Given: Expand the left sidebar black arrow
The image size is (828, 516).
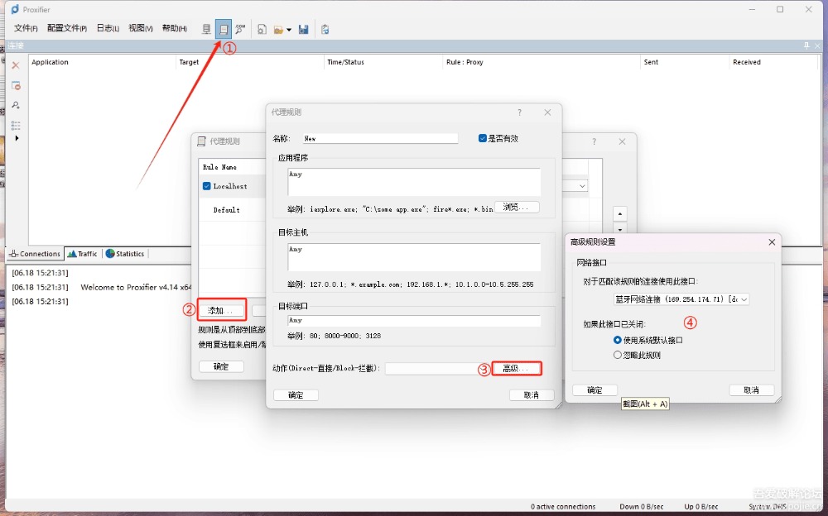Looking at the screenshot, I should pyautogui.click(x=17, y=138).
